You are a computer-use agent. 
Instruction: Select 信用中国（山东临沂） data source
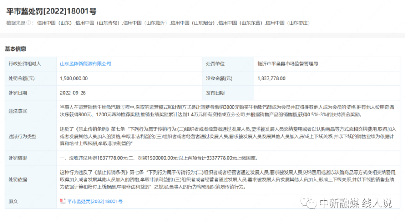coord(145,23)
